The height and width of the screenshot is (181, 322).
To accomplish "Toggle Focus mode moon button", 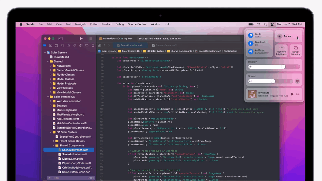I will tap(280, 36).
